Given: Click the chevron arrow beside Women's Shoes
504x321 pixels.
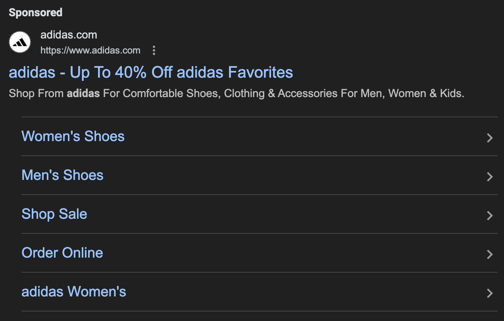Looking at the screenshot, I should [490, 138].
